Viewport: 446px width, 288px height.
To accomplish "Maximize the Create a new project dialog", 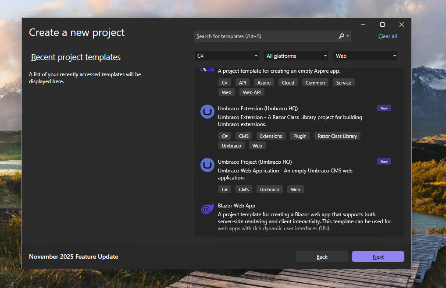I will click(x=382, y=25).
